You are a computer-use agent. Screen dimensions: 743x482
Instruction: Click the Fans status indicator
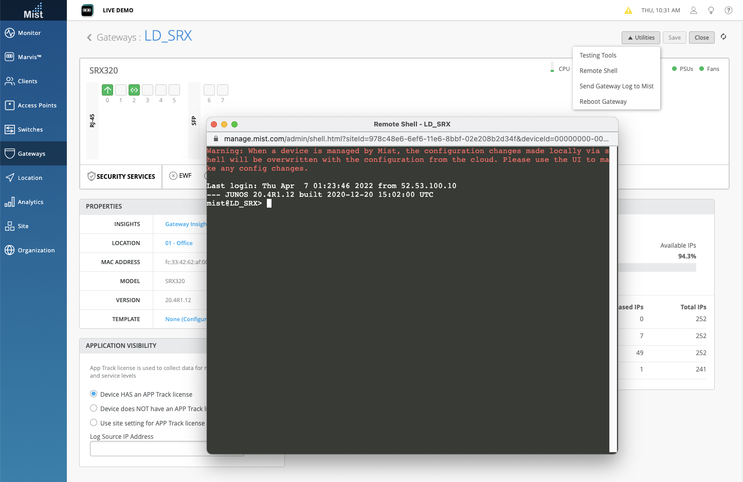(709, 69)
